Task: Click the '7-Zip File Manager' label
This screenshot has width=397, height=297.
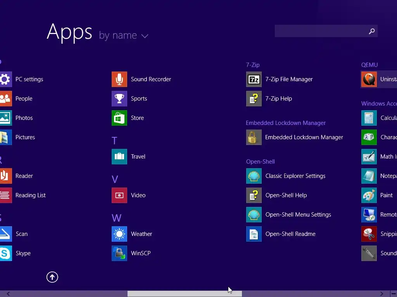Action: [289, 79]
